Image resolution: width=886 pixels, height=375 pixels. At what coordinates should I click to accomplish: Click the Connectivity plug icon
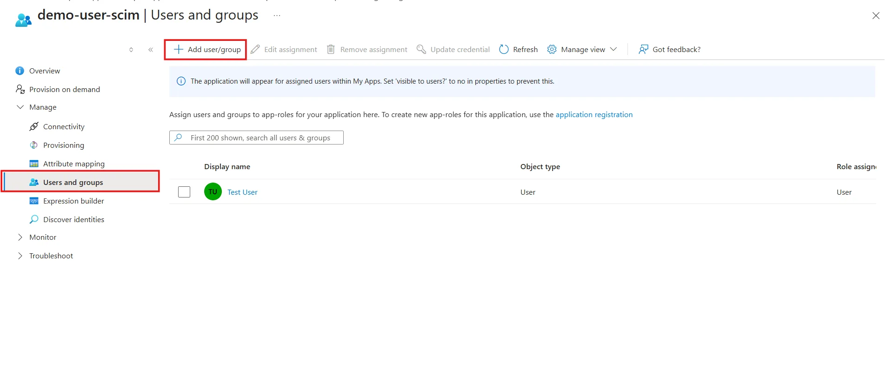click(x=34, y=126)
